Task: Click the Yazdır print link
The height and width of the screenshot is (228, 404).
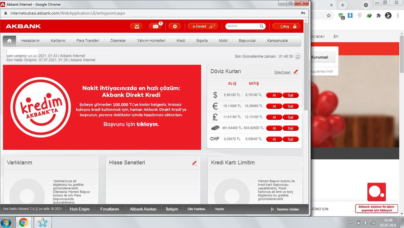Action: (220, 209)
